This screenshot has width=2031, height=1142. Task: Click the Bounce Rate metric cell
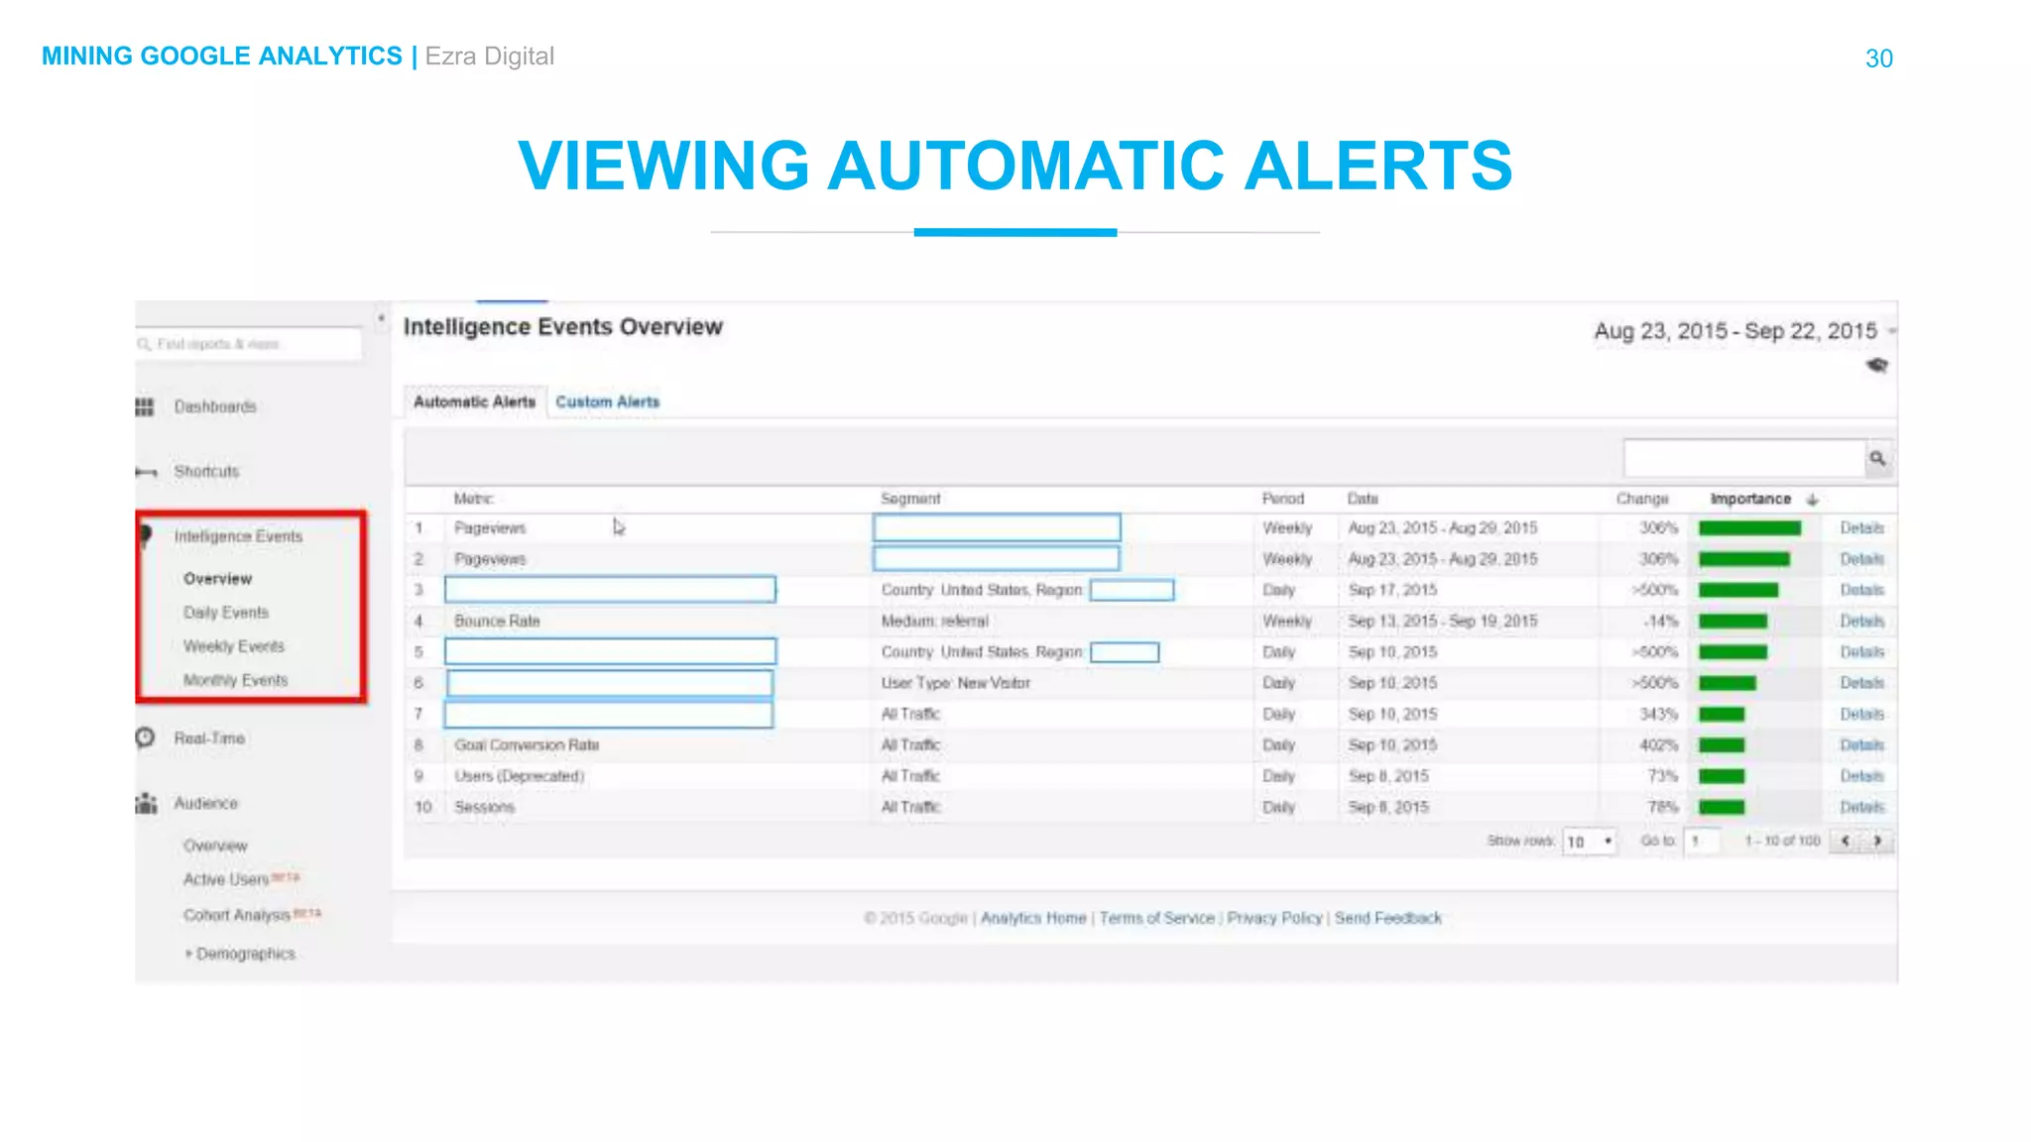click(x=497, y=622)
